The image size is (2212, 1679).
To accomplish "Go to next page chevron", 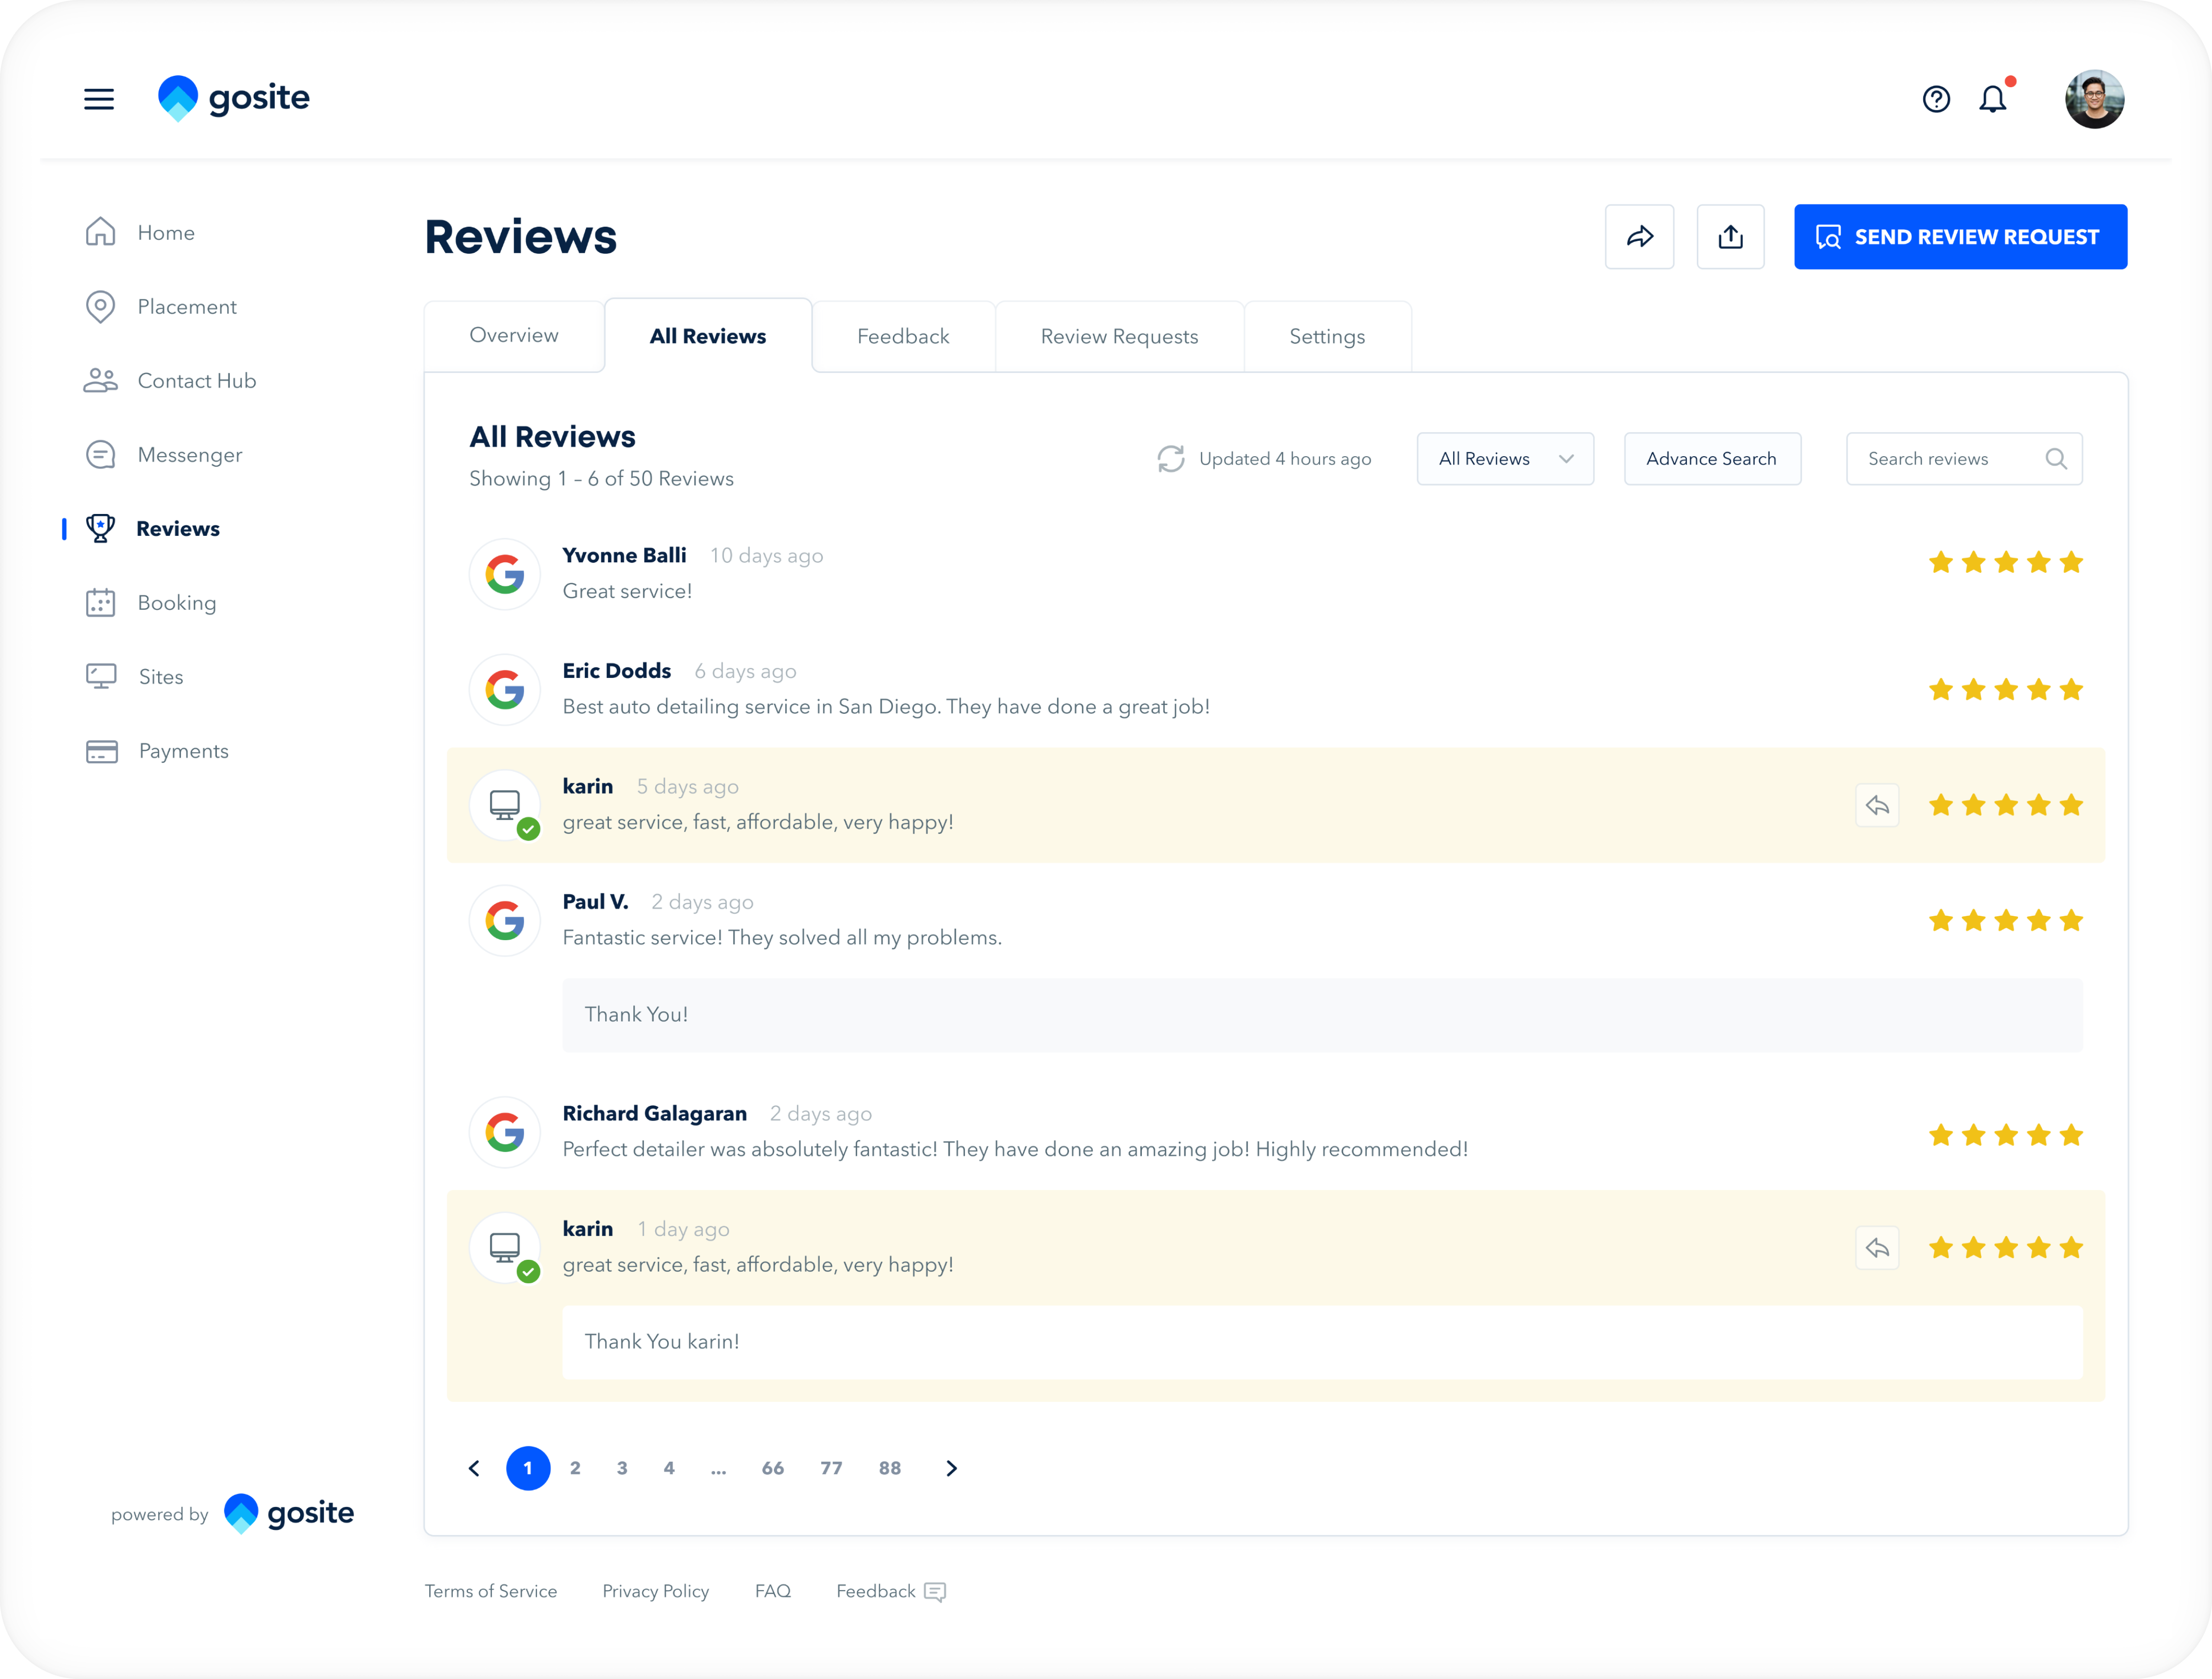I will [951, 1468].
